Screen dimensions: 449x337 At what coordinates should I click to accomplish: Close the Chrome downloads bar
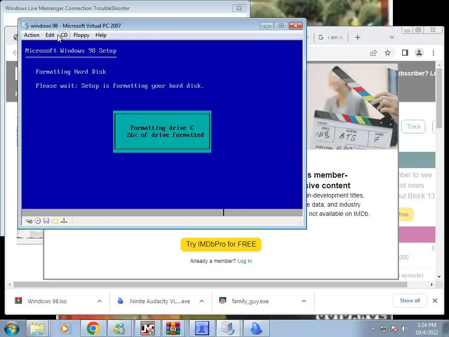click(435, 301)
